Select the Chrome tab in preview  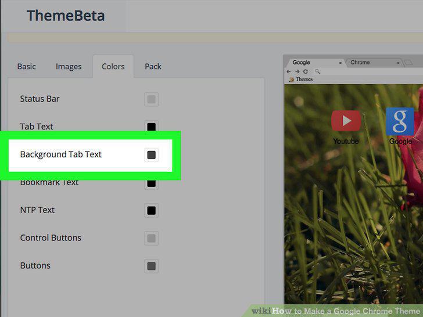pyautogui.click(x=374, y=63)
